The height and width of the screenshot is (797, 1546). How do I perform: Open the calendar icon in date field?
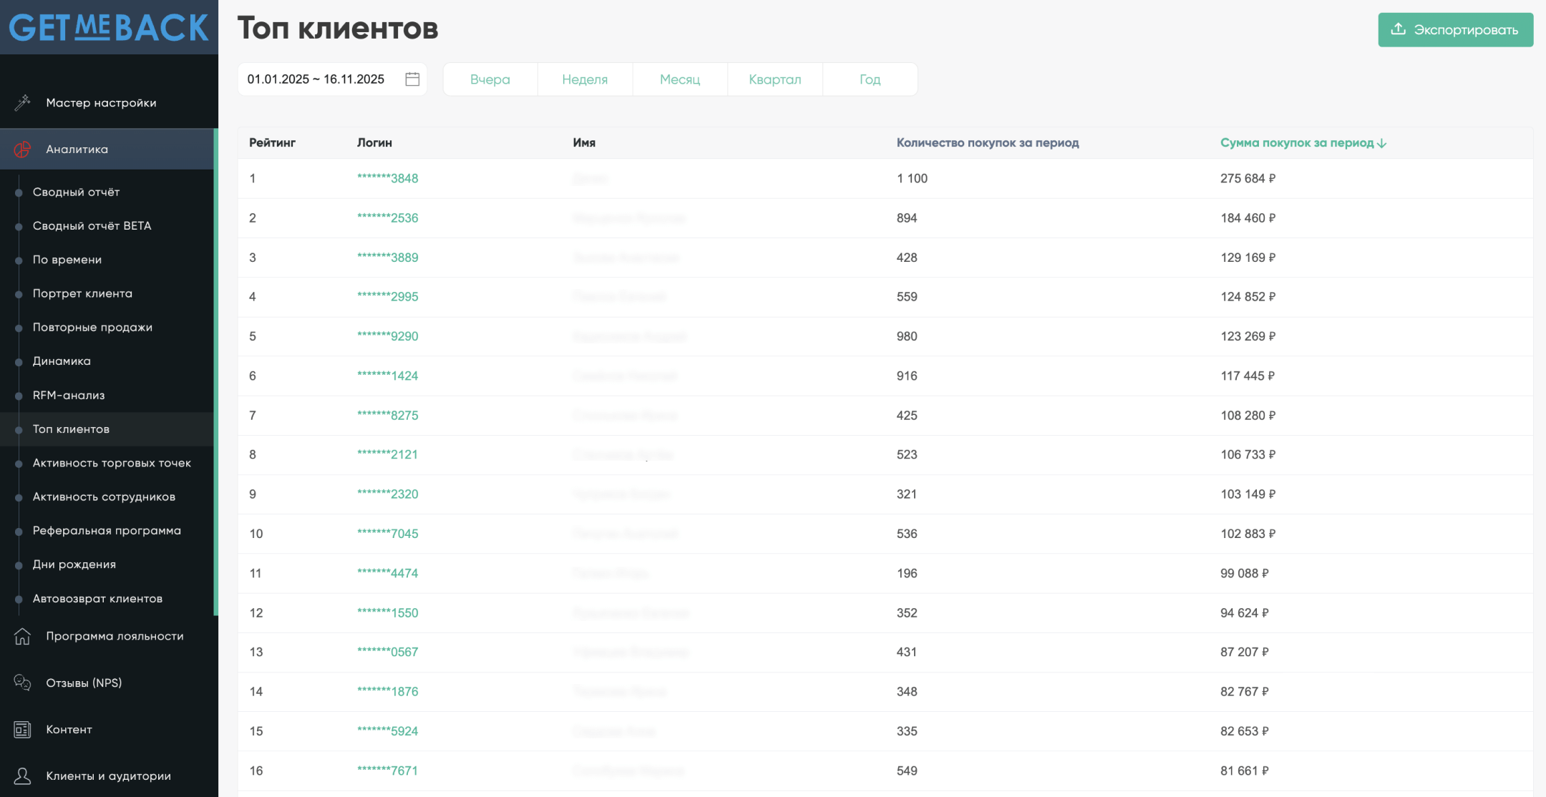[x=412, y=79]
